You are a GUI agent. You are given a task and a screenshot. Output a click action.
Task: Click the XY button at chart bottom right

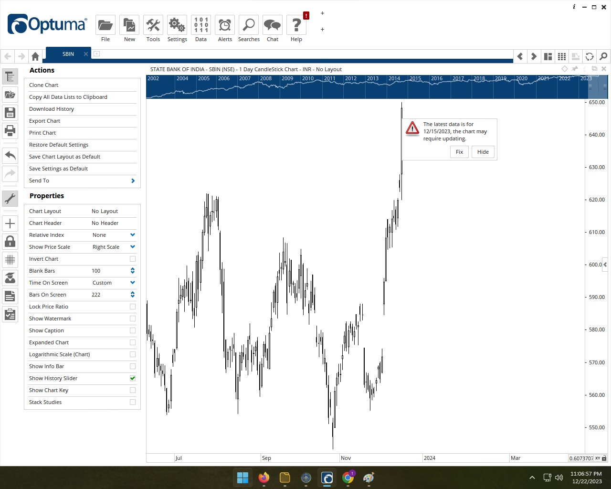(x=598, y=458)
